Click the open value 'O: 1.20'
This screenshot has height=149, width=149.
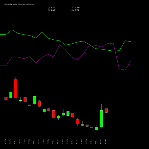click(x=52, y=10)
